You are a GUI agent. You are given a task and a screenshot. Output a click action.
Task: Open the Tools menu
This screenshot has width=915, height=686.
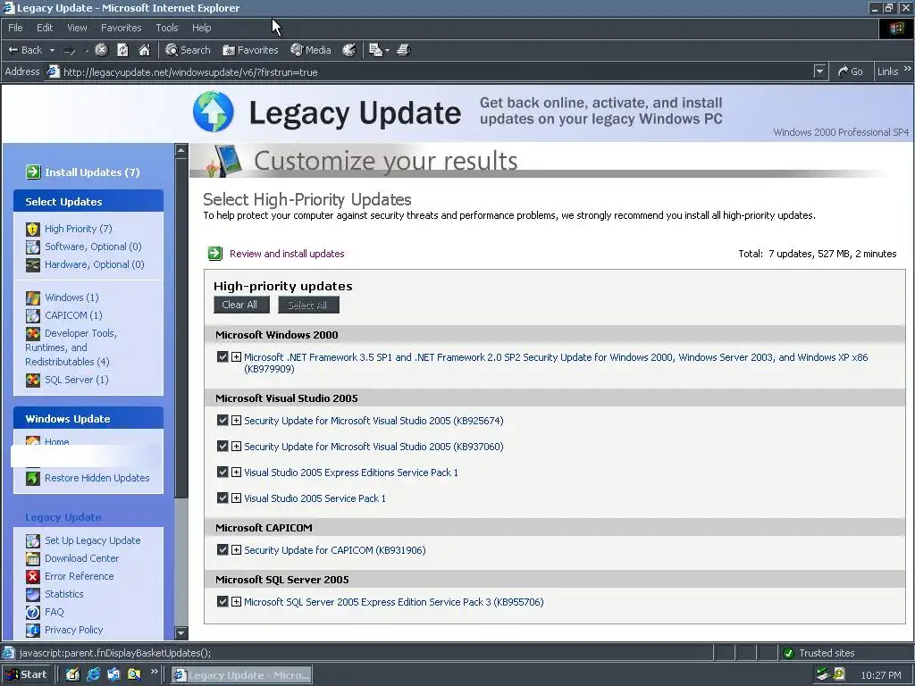coord(167,28)
